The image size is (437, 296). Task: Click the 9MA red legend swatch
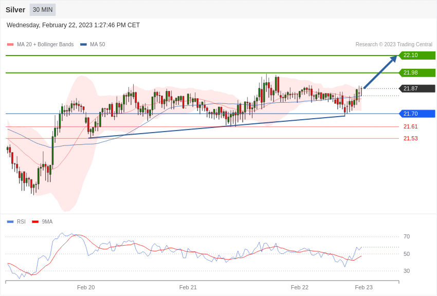(35, 222)
